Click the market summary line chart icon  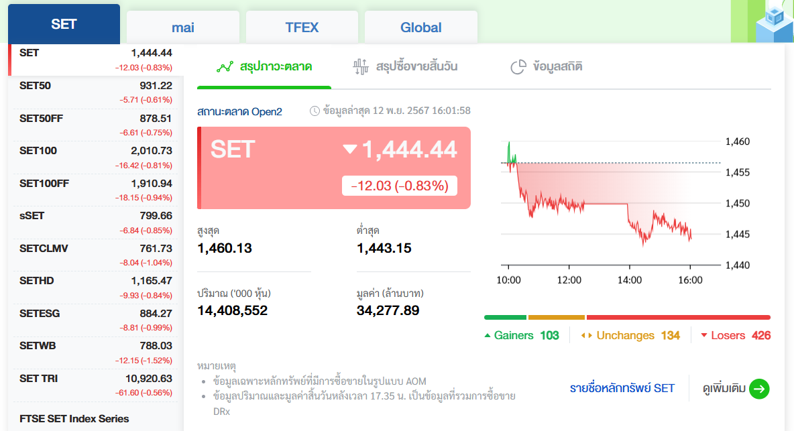[x=225, y=67]
